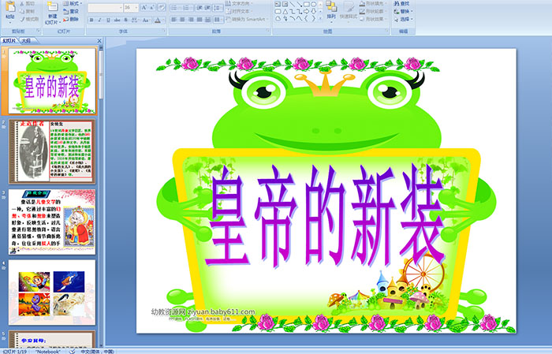Select the Format Painter brush
552x354 pixels.
(29, 20)
